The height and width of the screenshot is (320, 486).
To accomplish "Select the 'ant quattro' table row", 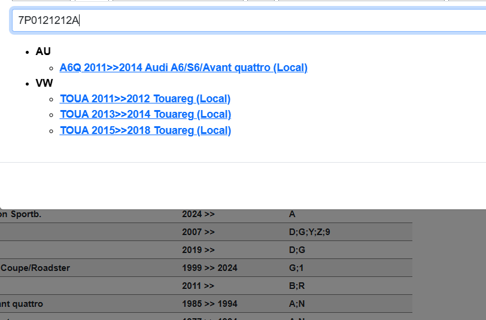I will 22,304.
